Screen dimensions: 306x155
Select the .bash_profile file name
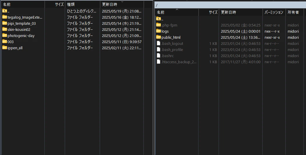[172, 50]
